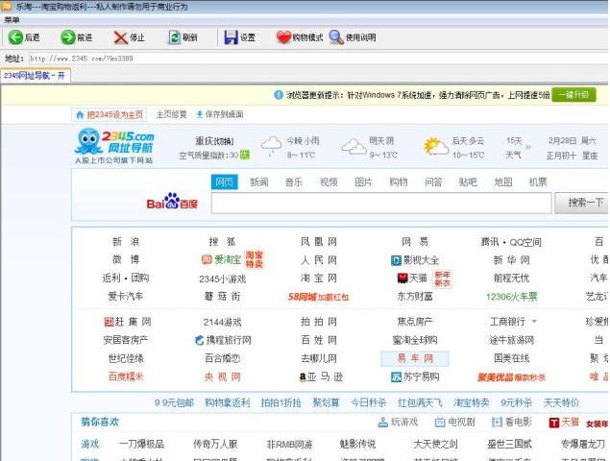This screenshot has height=461, width=610.
Task: Click the 搜索一下 search button
Action: (x=582, y=203)
